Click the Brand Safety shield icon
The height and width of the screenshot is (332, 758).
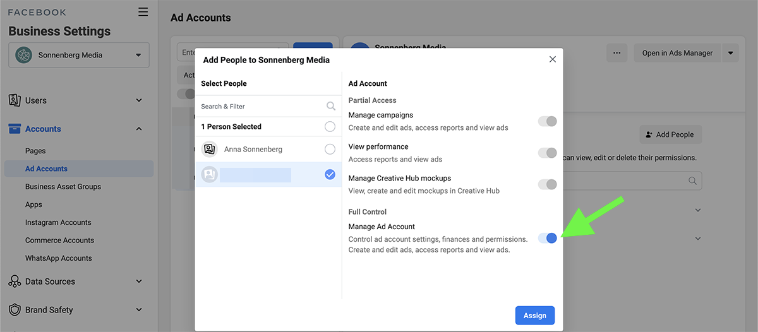[x=15, y=310]
